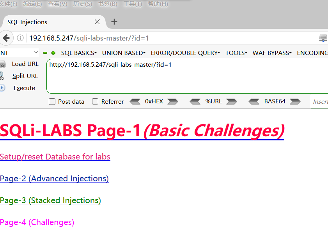The image size is (328, 248).
Task: Expand the SQL BASICS menu
Action: pos(79,53)
